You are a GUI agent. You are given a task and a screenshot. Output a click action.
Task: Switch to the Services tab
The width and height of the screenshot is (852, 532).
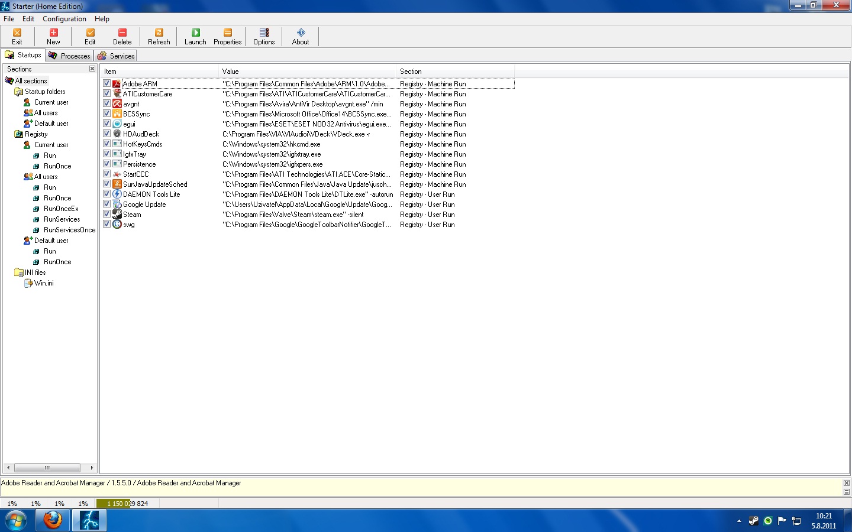(117, 56)
